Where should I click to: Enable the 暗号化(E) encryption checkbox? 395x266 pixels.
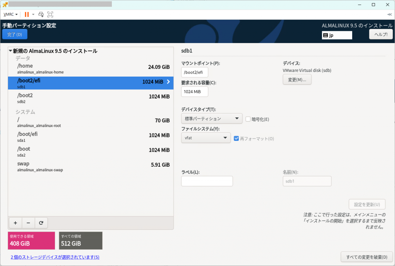pos(248,119)
